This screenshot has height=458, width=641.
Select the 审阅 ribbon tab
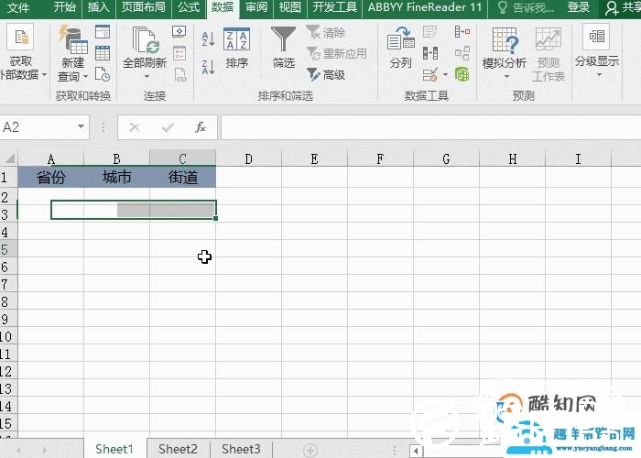click(256, 7)
